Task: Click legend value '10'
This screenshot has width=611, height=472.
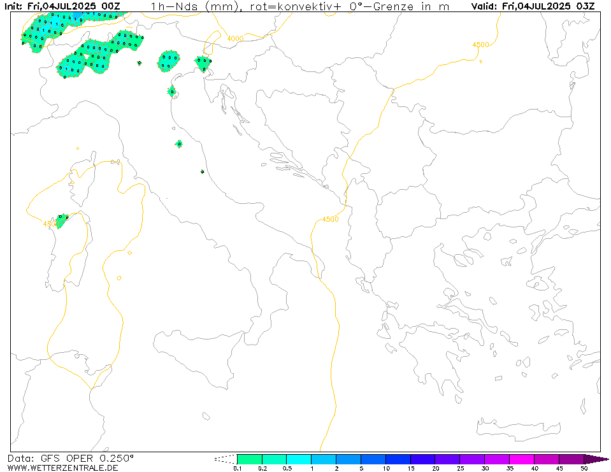Action: point(385,468)
